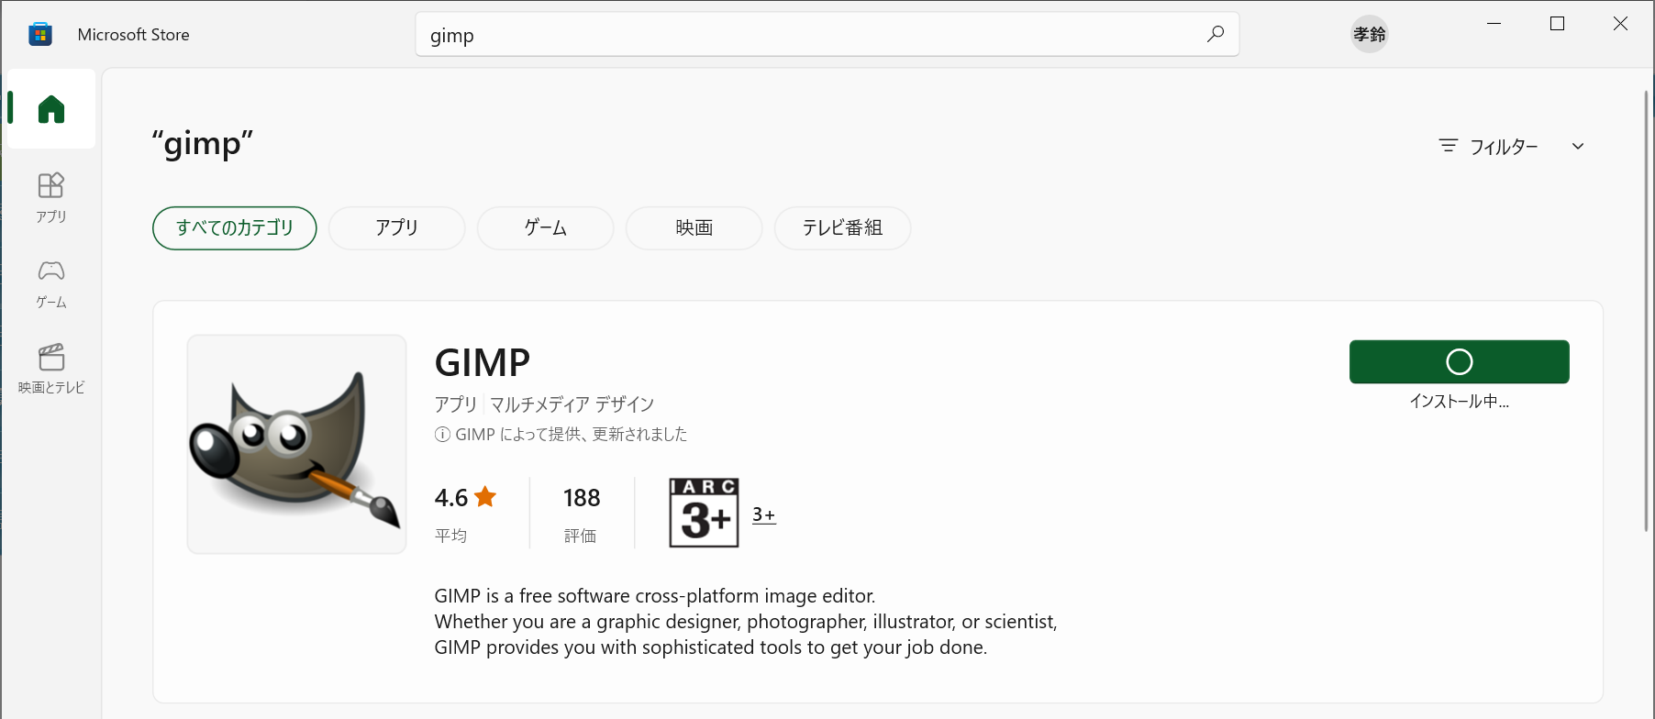
Task: Click the chevron next to フィルター
Action: tap(1578, 147)
